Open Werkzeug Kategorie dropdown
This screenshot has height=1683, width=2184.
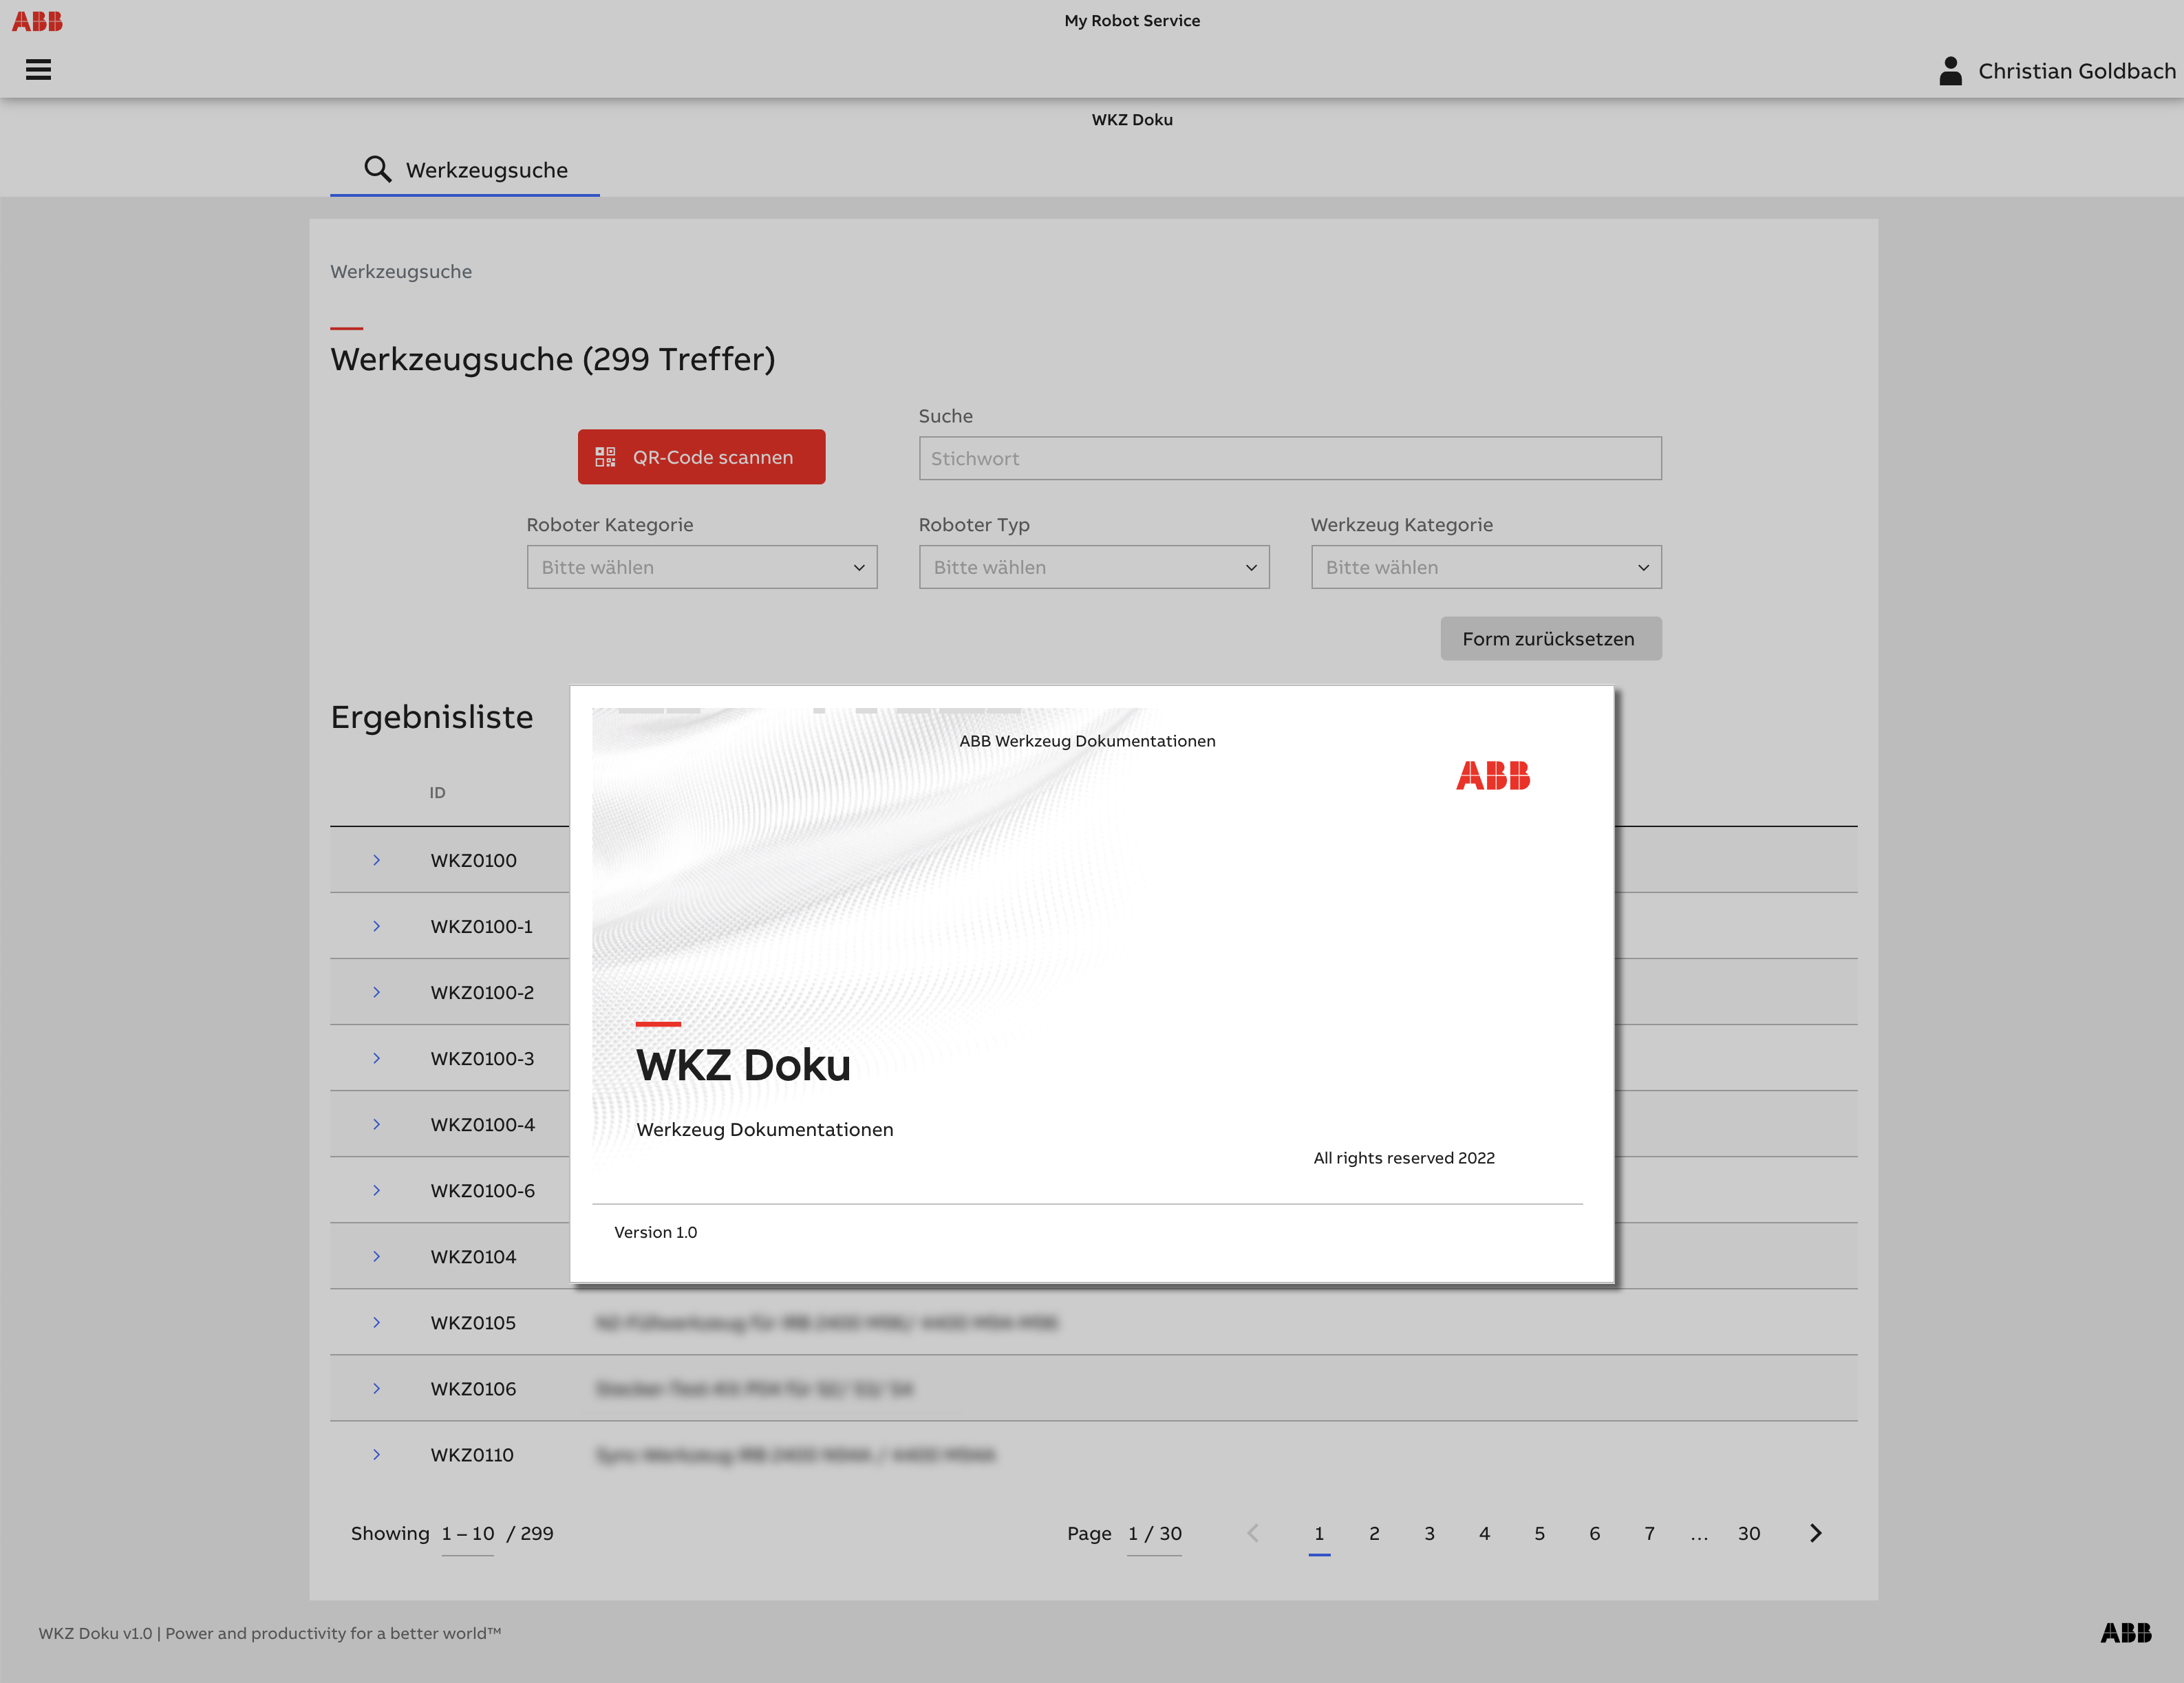point(1485,567)
